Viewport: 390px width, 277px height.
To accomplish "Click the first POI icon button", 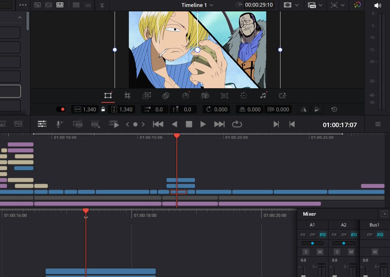I will pyautogui.click(x=78, y=124).
